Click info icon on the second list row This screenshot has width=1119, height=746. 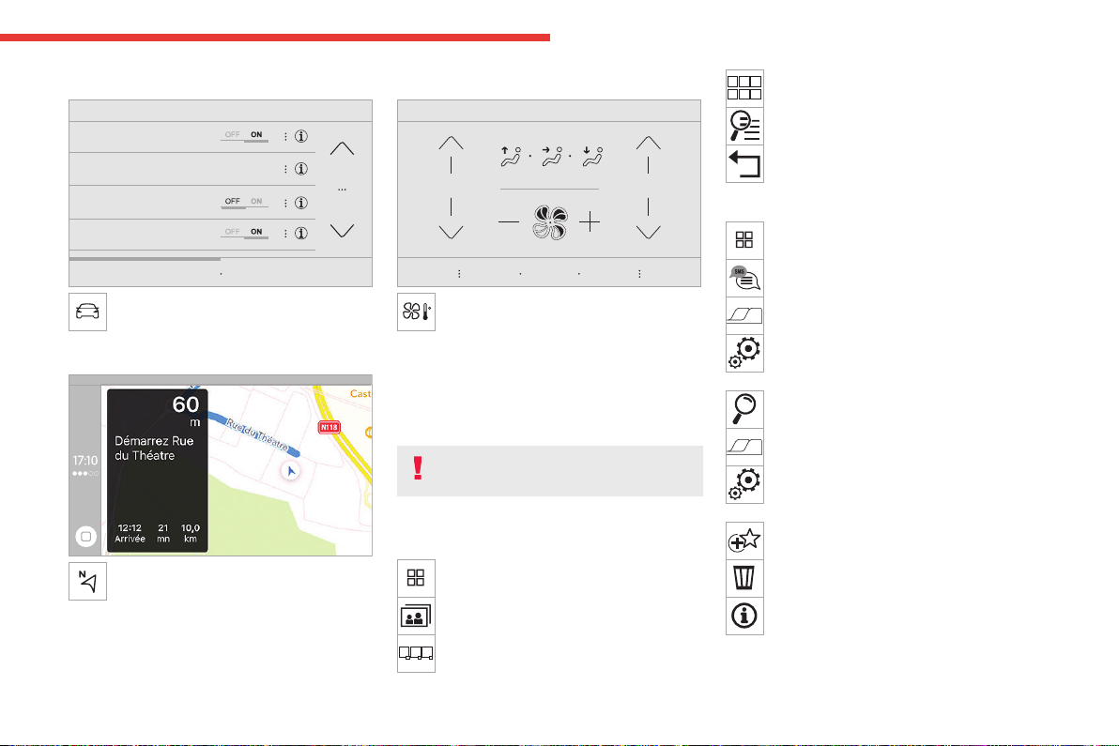(301, 169)
